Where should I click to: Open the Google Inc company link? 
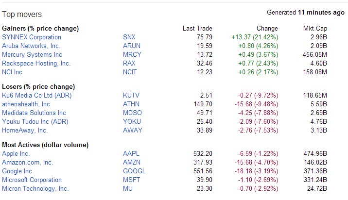pos(17,171)
